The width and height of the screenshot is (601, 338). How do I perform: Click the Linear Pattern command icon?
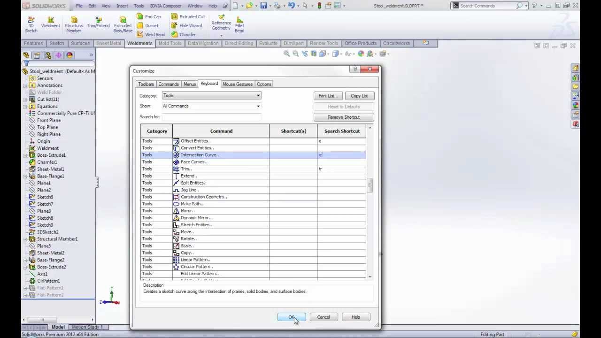point(177,260)
